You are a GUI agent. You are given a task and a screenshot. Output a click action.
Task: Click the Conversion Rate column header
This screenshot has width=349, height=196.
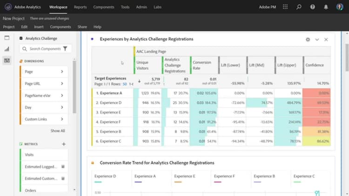204,65
